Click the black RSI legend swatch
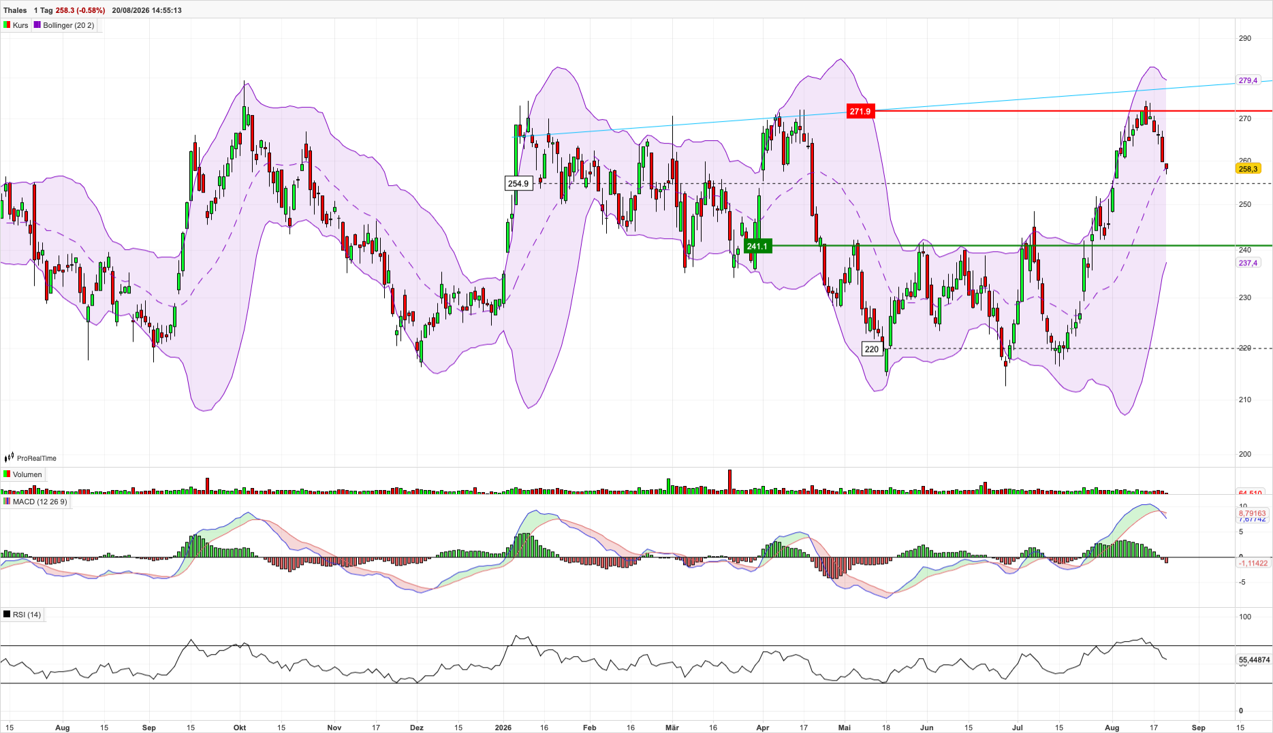This screenshot has height=733, width=1273. tap(7, 615)
